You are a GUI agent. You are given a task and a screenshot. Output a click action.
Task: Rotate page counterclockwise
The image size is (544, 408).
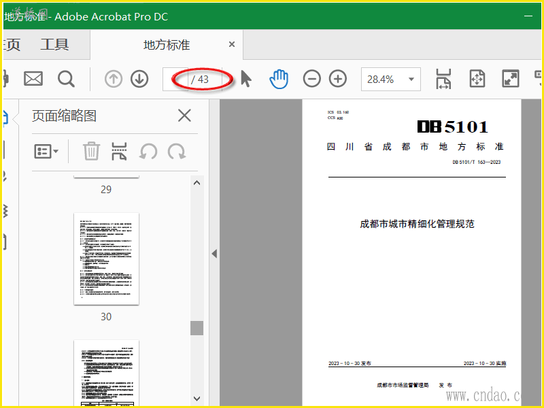(x=148, y=152)
